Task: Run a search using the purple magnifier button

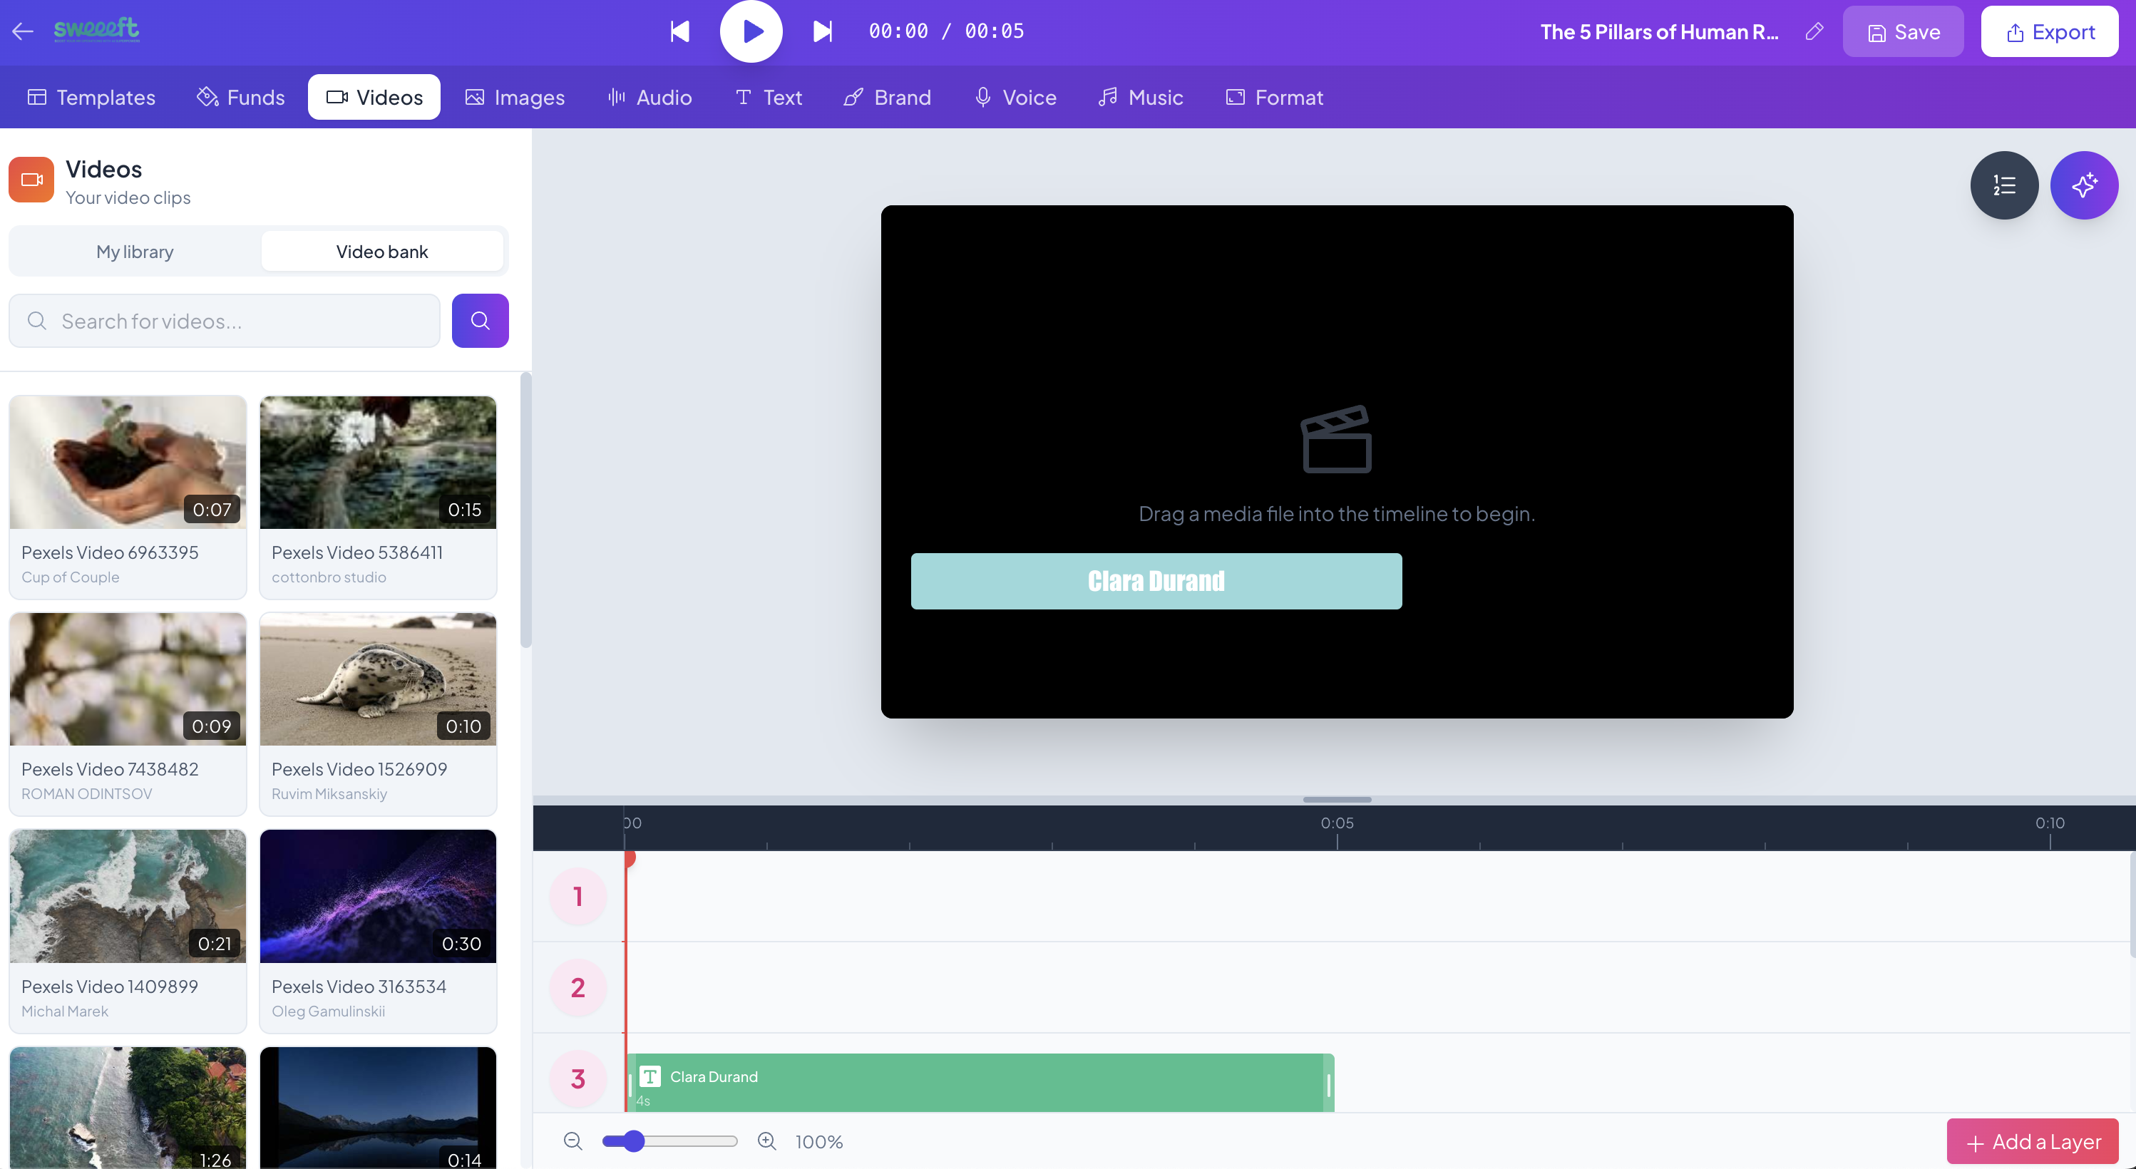Action: coord(480,321)
